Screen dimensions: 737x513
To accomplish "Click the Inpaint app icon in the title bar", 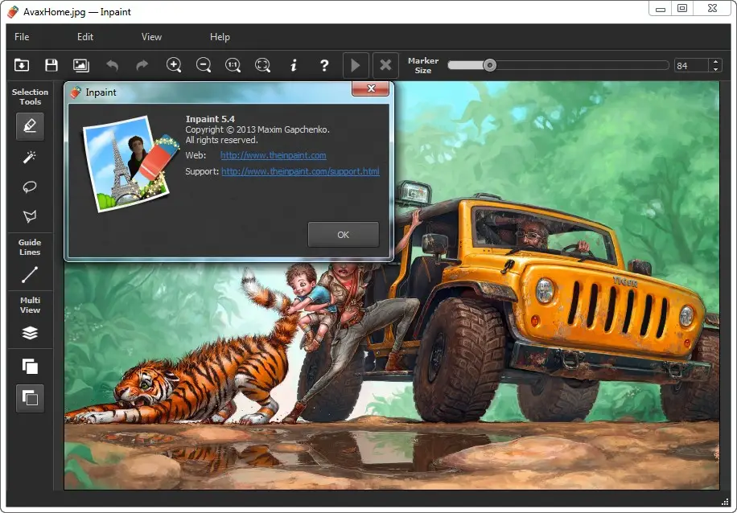I will tap(13, 12).
